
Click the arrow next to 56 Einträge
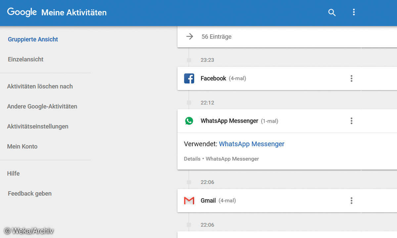click(190, 36)
